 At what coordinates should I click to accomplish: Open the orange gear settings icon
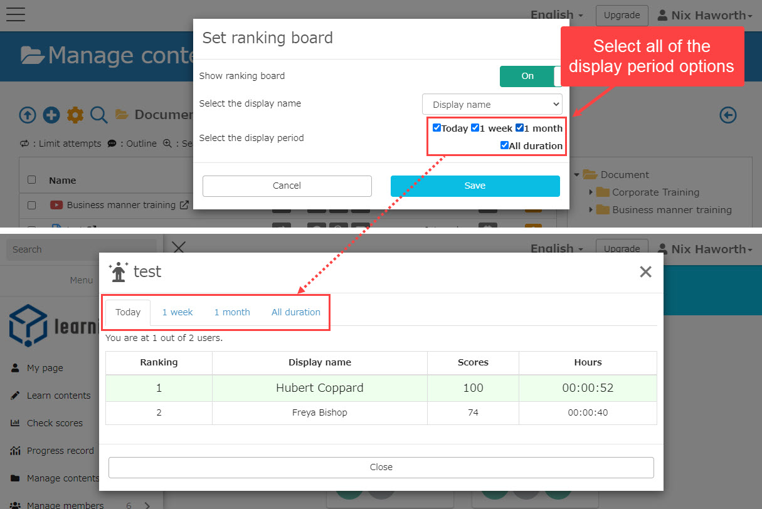(x=75, y=115)
